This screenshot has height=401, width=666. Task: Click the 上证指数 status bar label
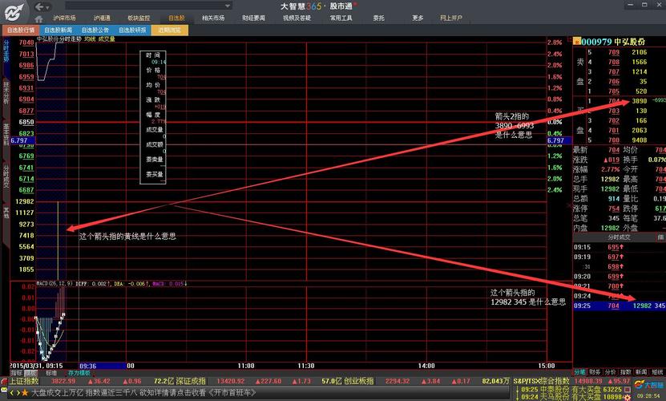point(24,382)
